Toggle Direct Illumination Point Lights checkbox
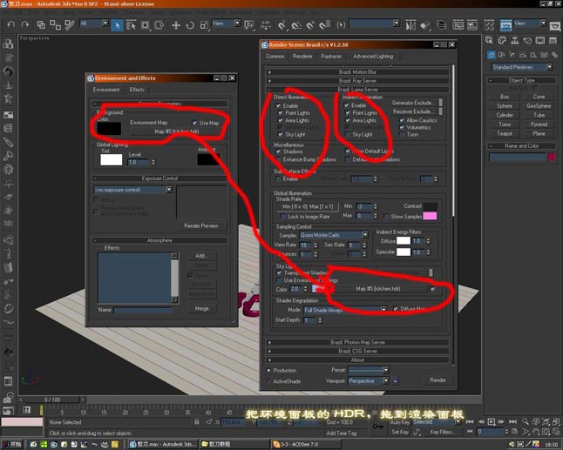This screenshot has height=450, width=563. pyautogui.click(x=281, y=113)
